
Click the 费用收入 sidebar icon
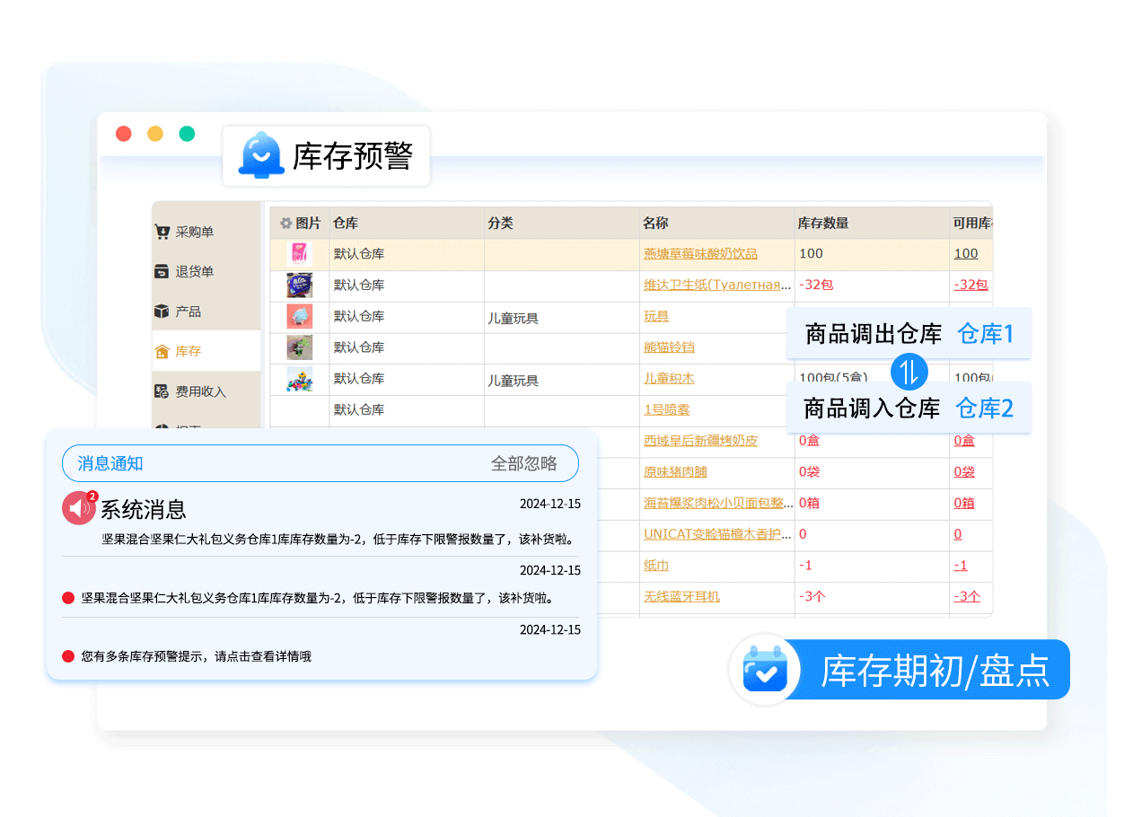(162, 391)
